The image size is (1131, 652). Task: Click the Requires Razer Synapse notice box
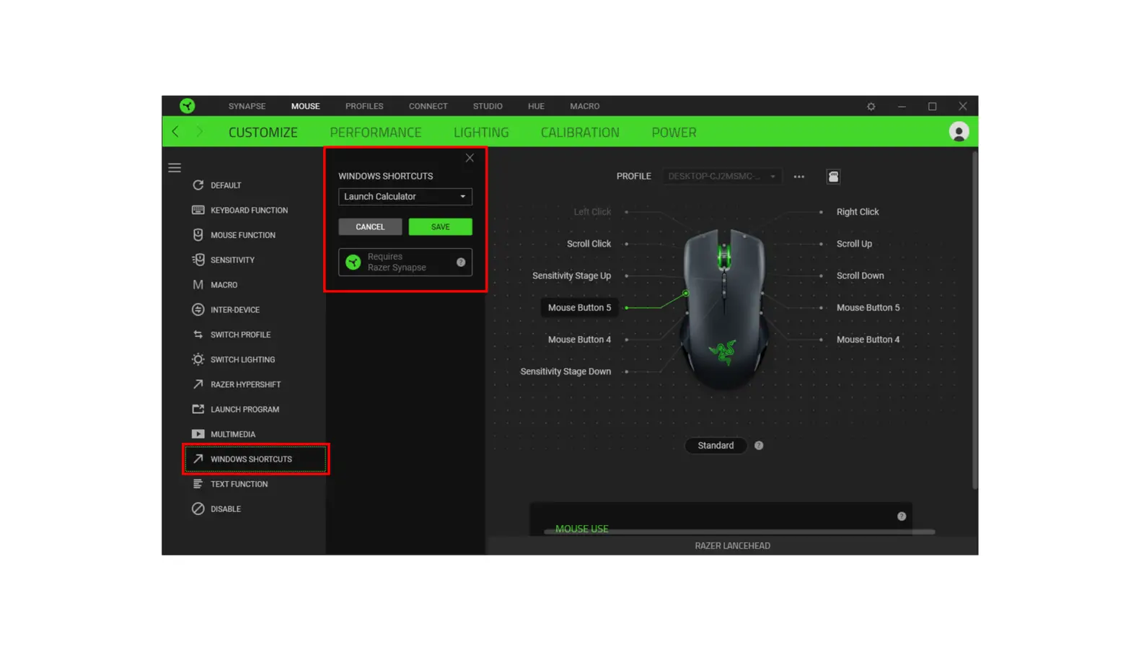(x=405, y=262)
